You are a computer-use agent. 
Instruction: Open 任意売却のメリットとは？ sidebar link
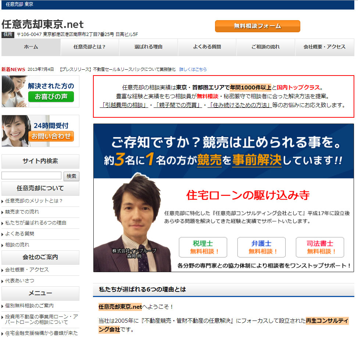click(34, 201)
